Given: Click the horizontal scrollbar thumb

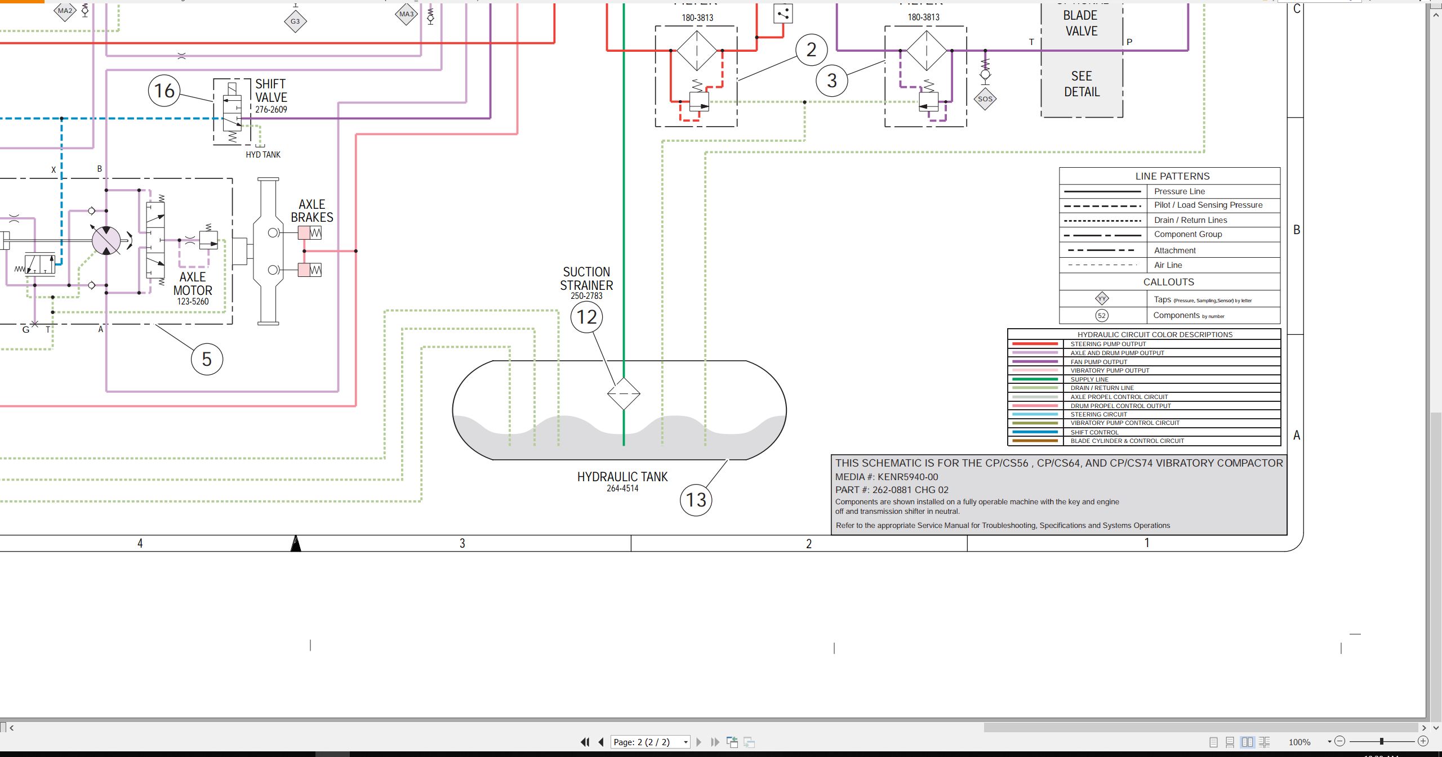Looking at the screenshot, I should click(x=1201, y=728).
